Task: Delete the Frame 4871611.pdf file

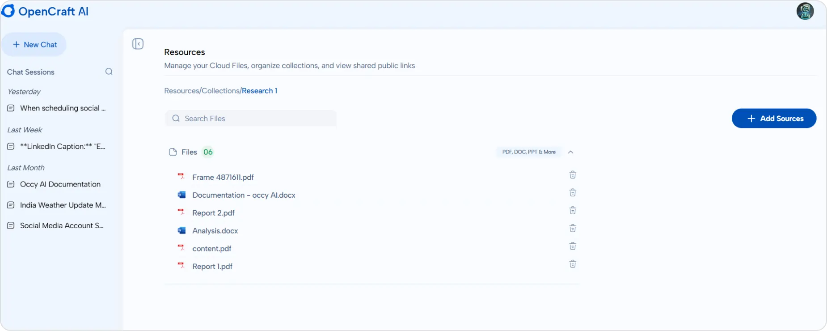Action: pyautogui.click(x=572, y=175)
